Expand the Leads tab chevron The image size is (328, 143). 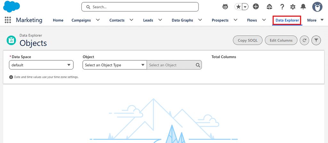pos(160,20)
